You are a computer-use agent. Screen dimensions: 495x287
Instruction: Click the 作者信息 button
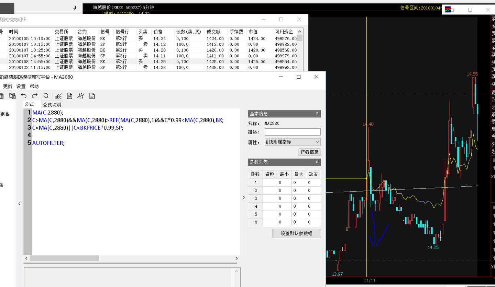coord(310,152)
